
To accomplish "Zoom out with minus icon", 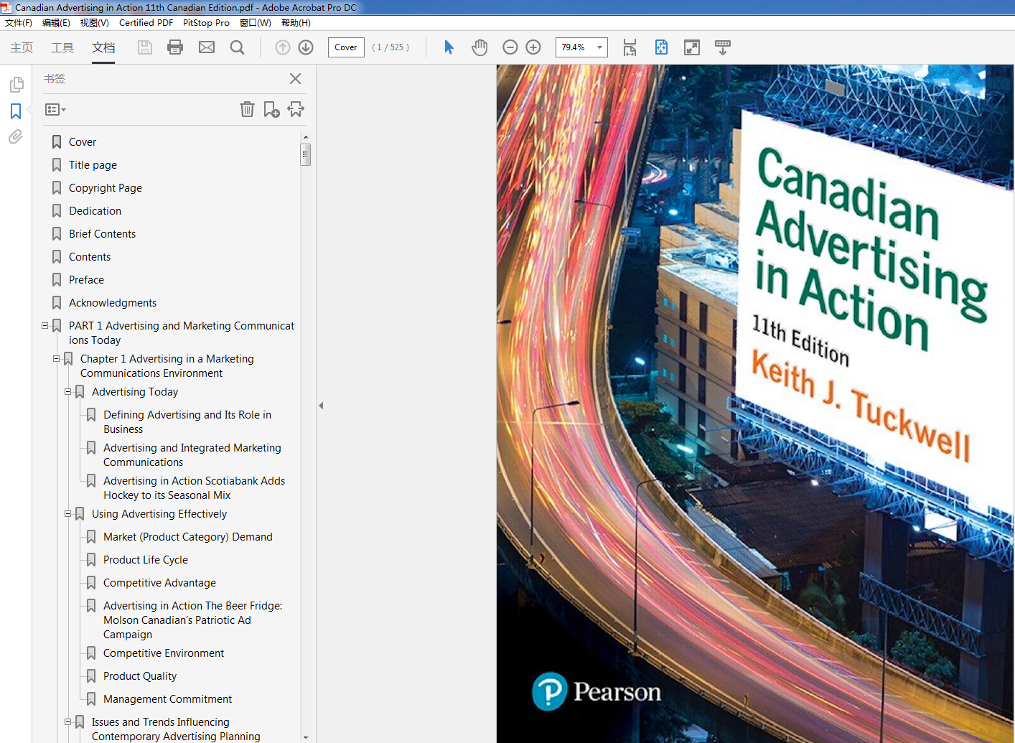I will (x=510, y=47).
